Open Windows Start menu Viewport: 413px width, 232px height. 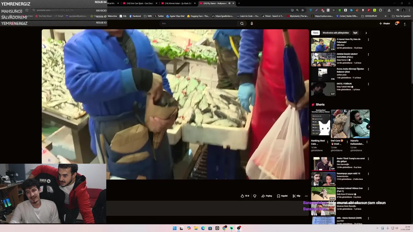point(175,228)
